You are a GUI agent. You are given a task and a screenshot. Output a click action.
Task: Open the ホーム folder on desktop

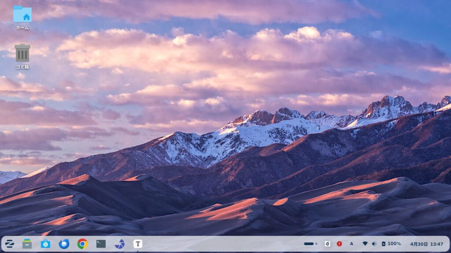point(22,15)
